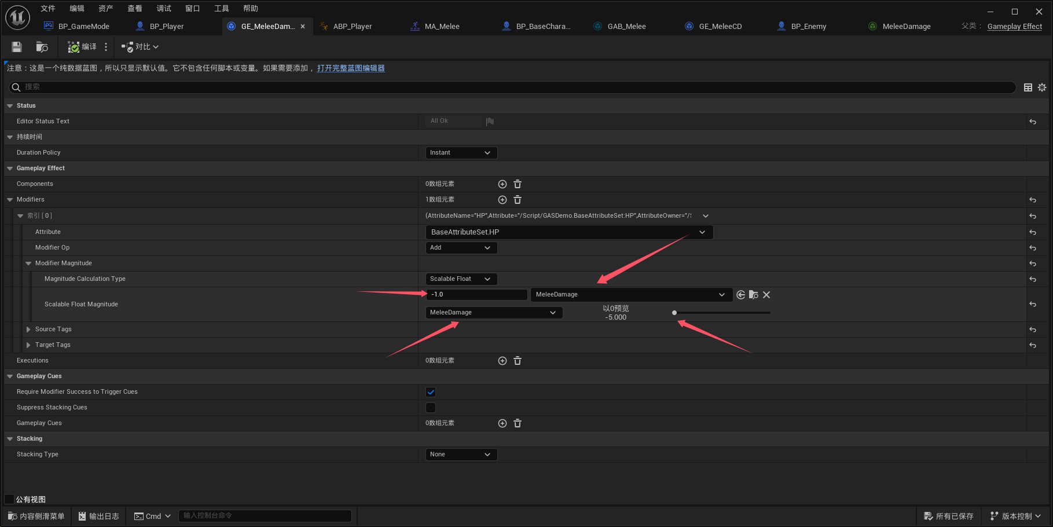This screenshot has width=1053, height=527.
Task: Open the Content Drawer
Action: [x=36, y=517]
